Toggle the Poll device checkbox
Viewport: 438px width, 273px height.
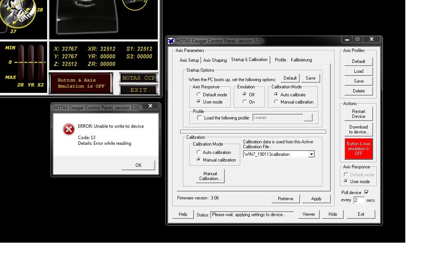click(x=367, y=193)
